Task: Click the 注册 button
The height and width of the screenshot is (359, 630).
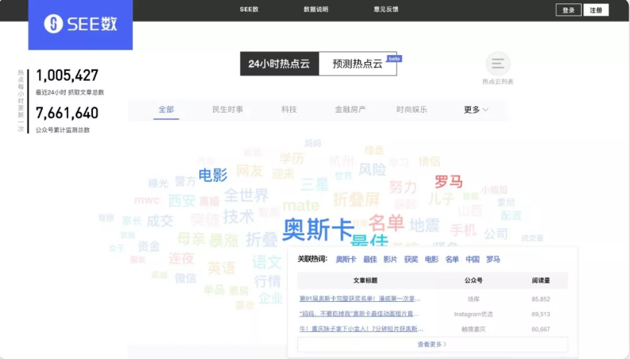Action: click(596, 10)
